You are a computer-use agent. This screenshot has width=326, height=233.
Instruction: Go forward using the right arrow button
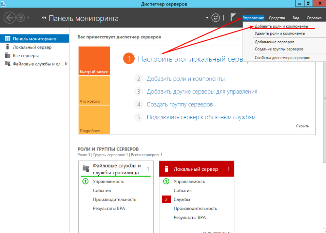[20, 18]
